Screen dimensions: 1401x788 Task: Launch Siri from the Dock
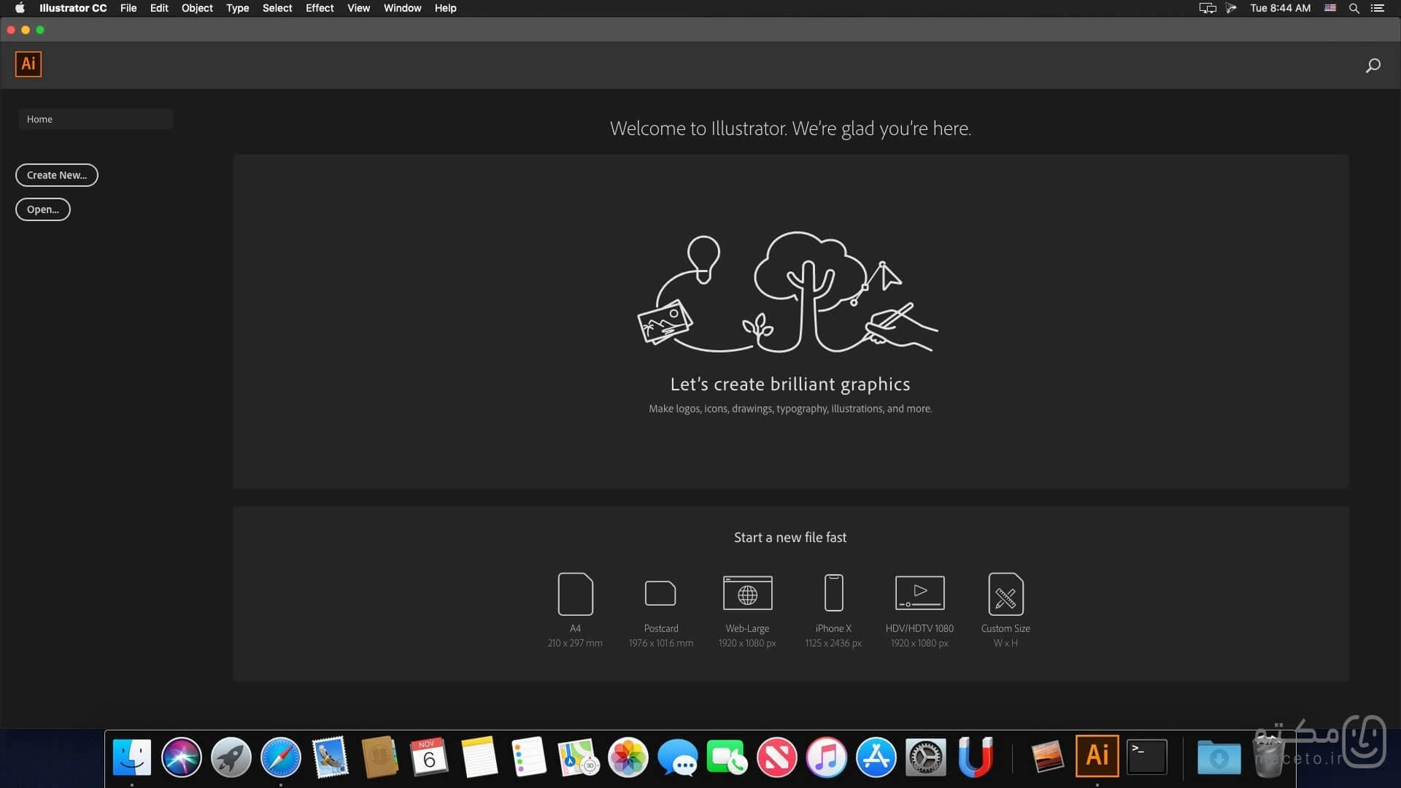(x=182, y=757)
